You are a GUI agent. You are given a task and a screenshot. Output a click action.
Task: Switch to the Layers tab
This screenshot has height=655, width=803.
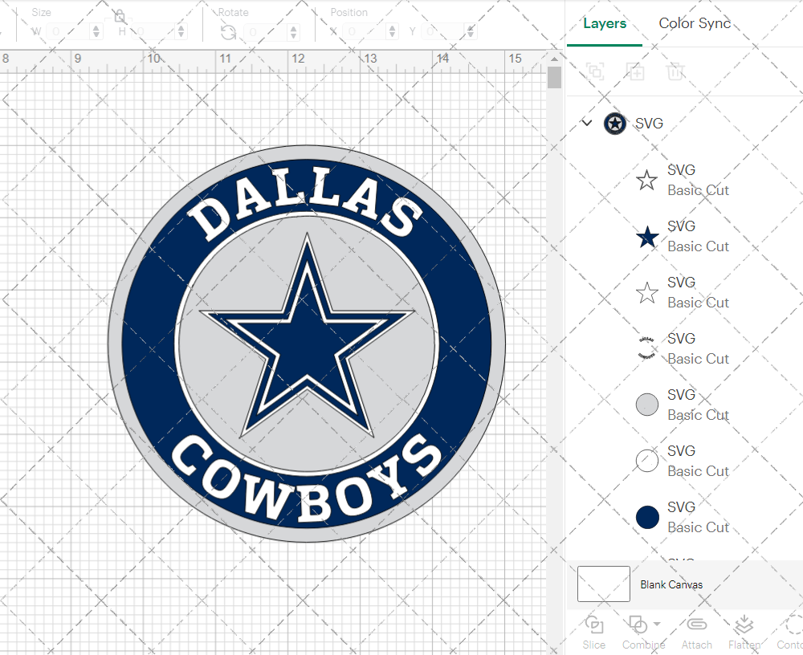click(x=605, y=23)
